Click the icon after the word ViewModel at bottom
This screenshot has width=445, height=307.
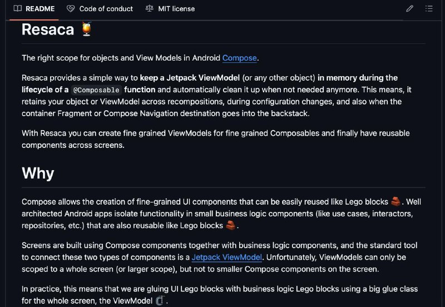[x=160, y=300]
